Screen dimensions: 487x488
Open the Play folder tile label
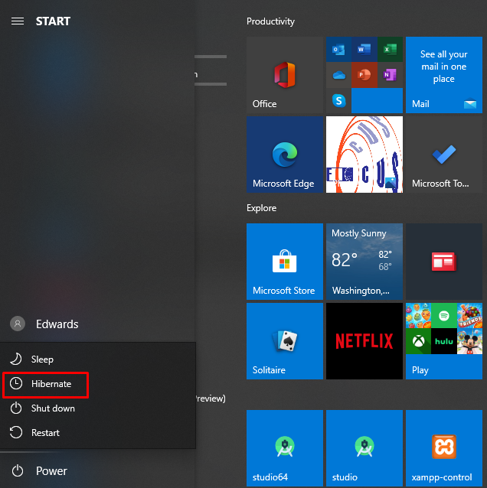[420, 370]
